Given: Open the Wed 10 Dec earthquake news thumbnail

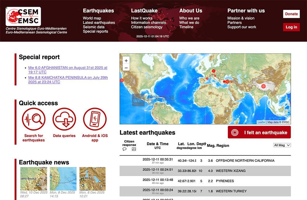Looking at the screenshot, I should coord(33,179).
